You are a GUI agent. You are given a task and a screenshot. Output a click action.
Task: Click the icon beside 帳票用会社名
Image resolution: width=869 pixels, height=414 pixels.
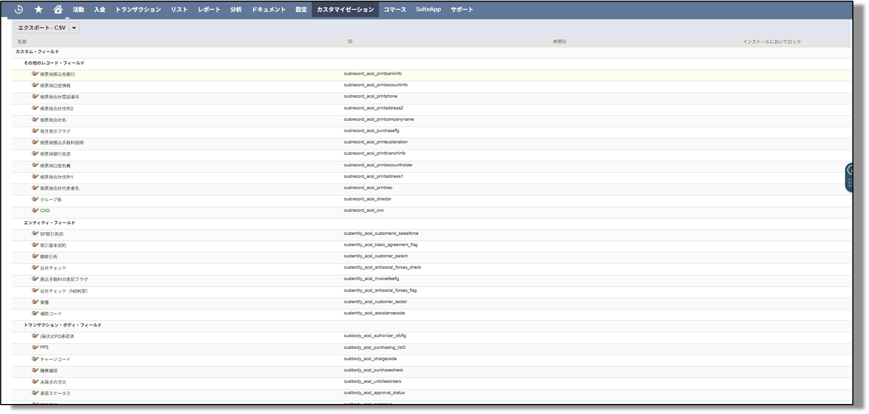click(x=35, y=120)
